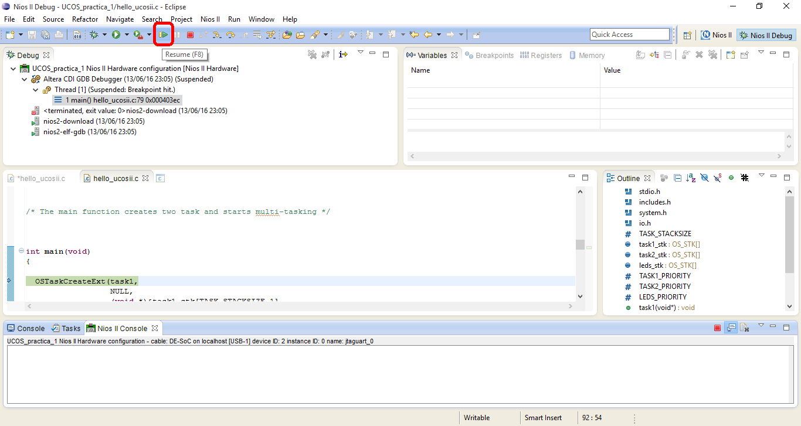Click the Back navigation arrow icon
Viewport: 801px width, 426px height.
click(428, 35)
